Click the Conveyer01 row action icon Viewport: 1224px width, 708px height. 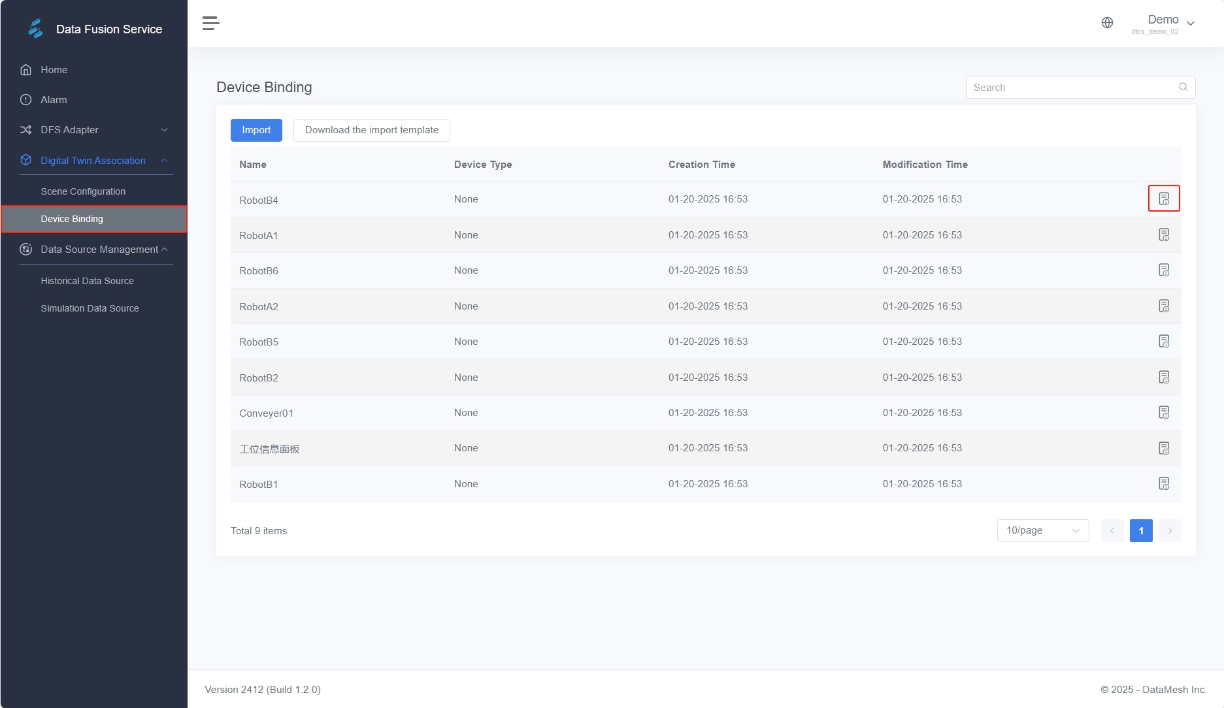point(1164,412)
